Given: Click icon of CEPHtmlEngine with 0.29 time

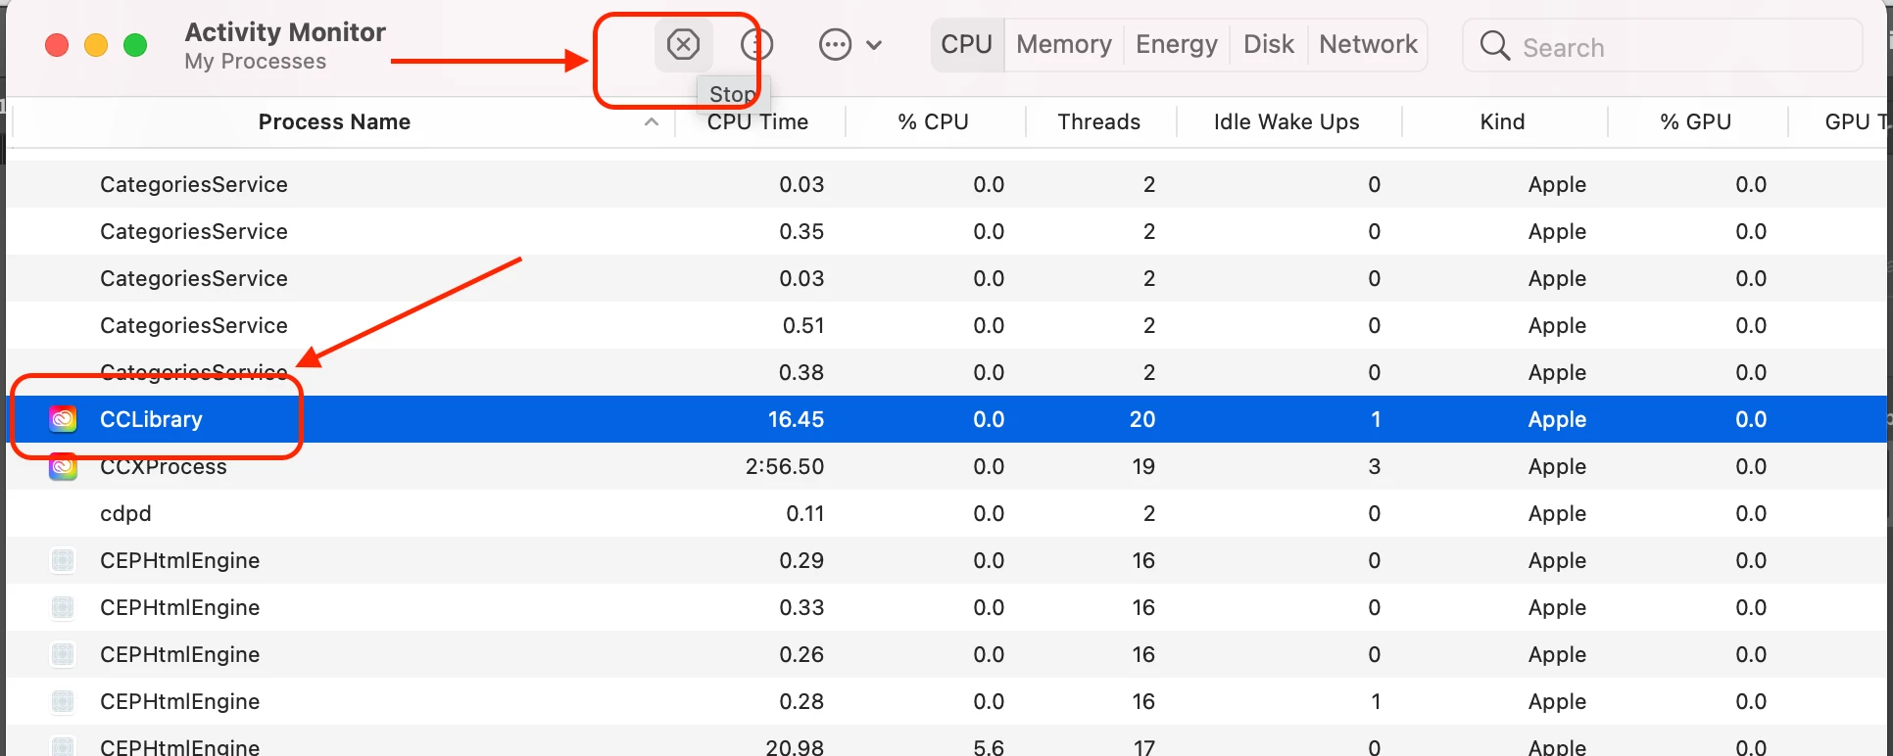Looking at the screenshot, I should coord(63,560).
